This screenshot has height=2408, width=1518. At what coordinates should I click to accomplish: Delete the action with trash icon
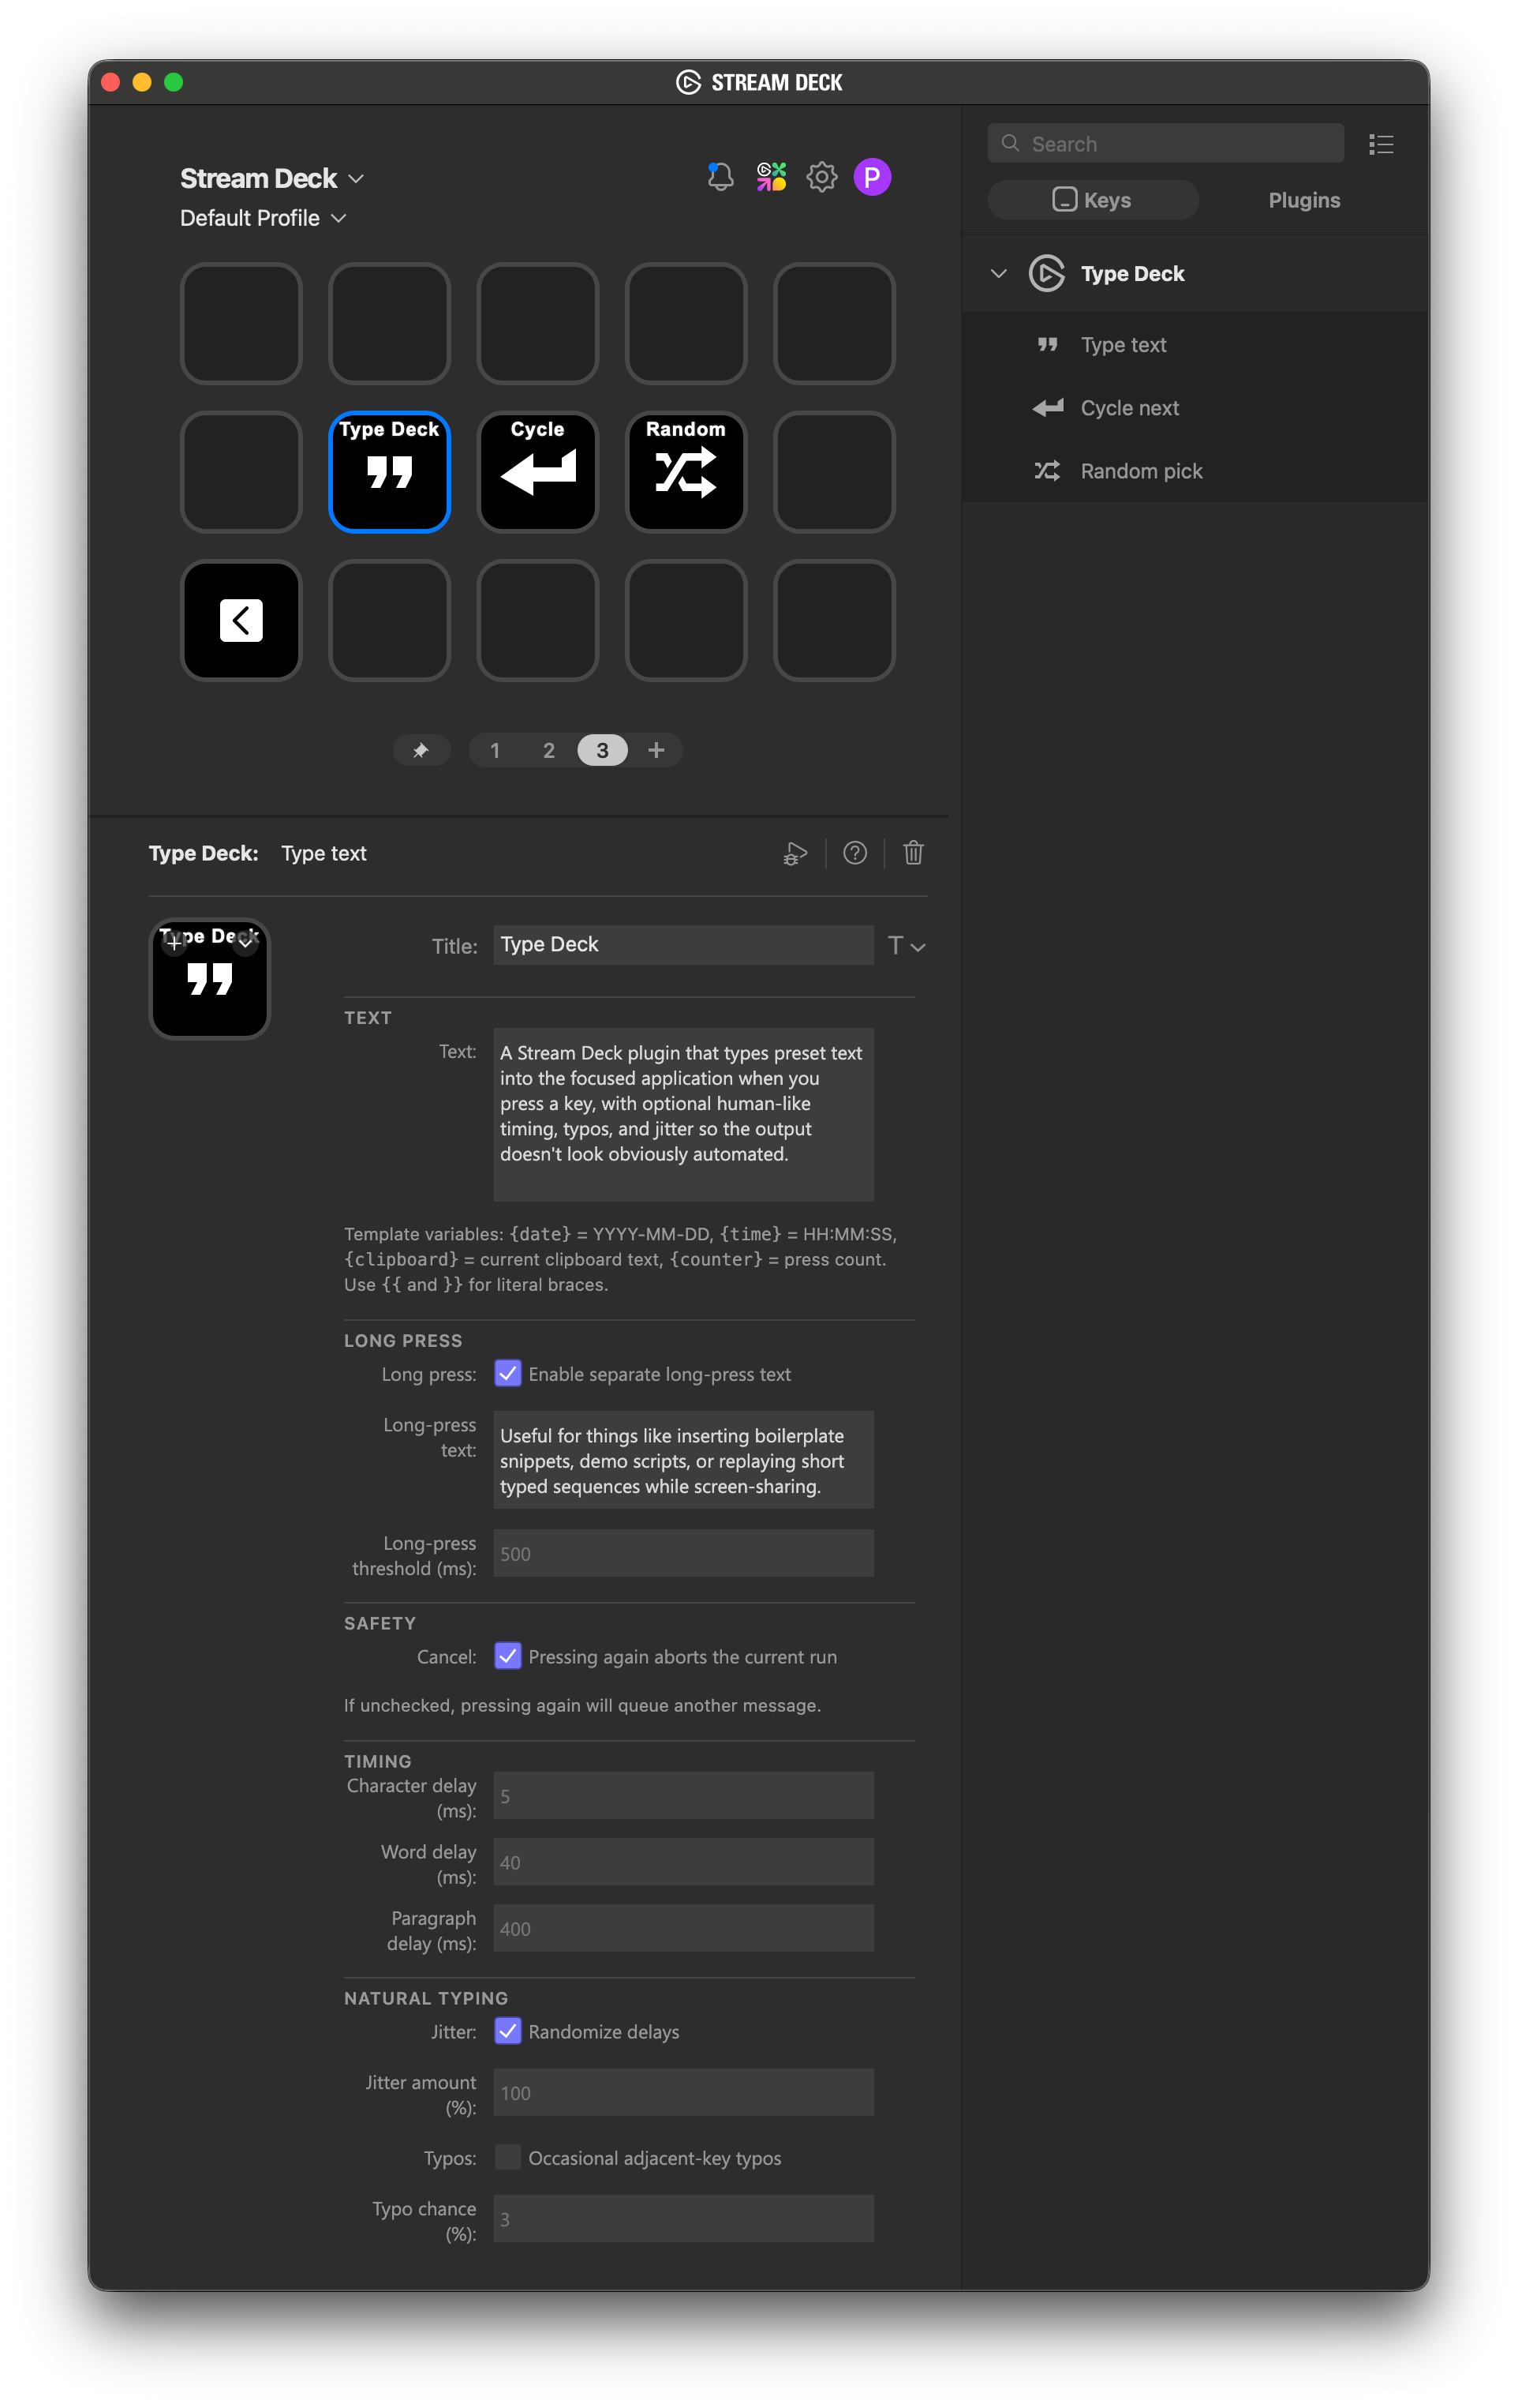coord(914,853)
